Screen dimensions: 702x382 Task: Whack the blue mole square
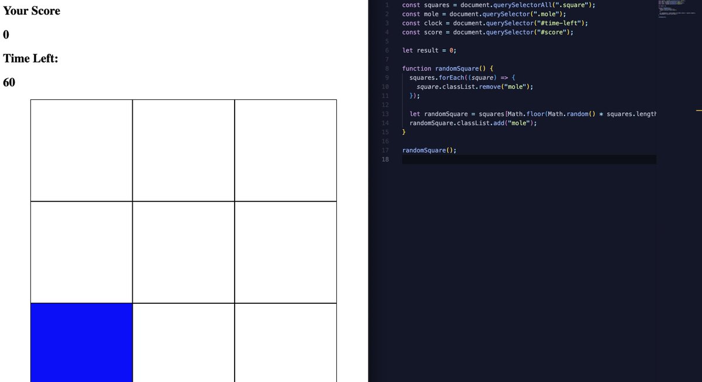point(81,342)
